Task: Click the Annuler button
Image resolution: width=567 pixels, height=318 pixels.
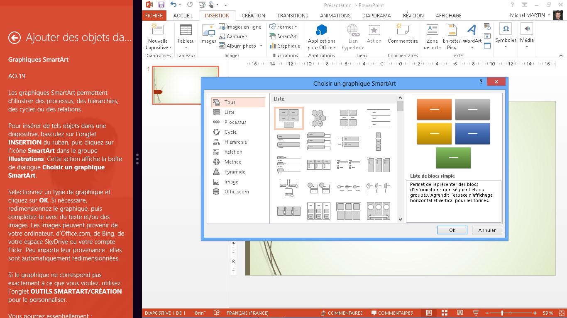Action: pos(487,230)
